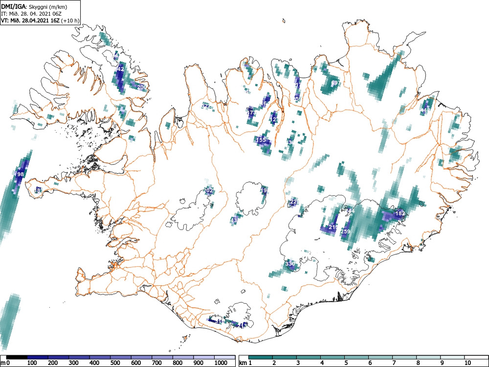
Task: Click the visibility value 200 in Westfjords
Action: [142, 87]
